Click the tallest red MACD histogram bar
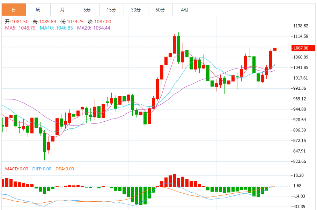This screenshot has height=210, width=317. (174, 180)
